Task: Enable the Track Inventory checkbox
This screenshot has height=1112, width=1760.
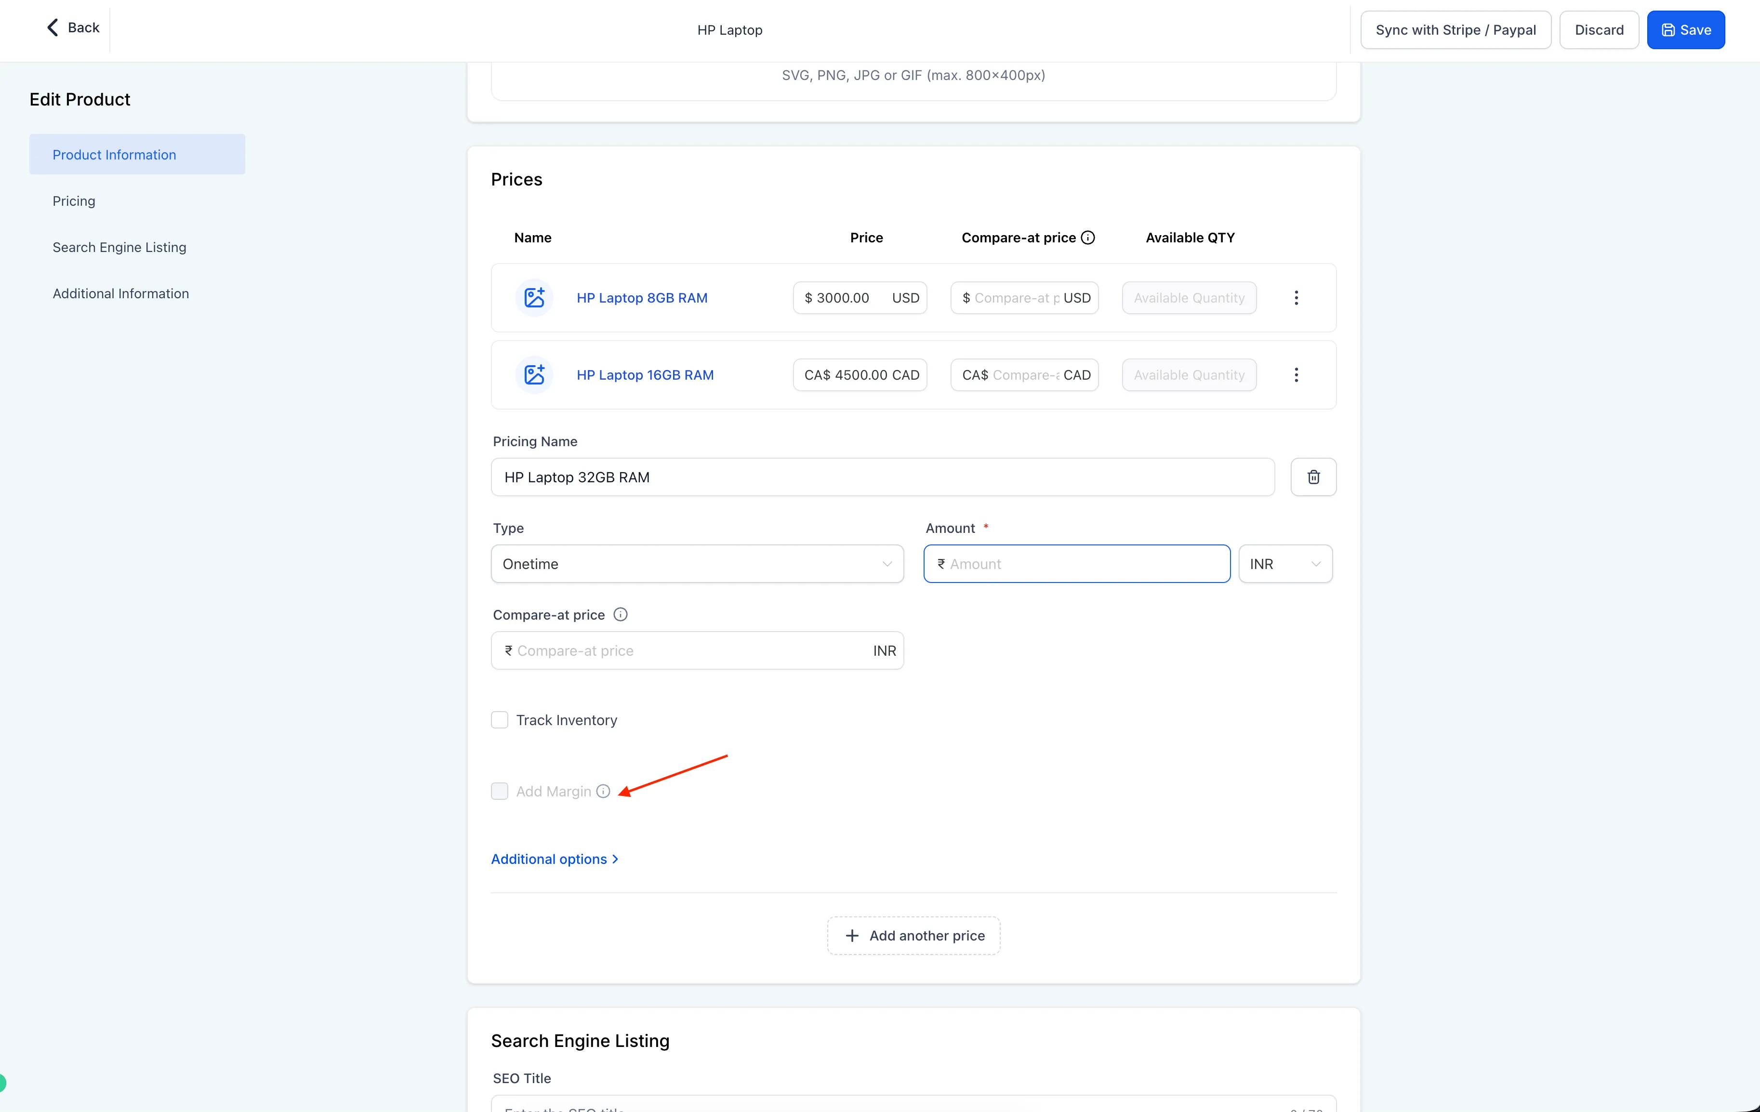Action: [x=499, y=719]
